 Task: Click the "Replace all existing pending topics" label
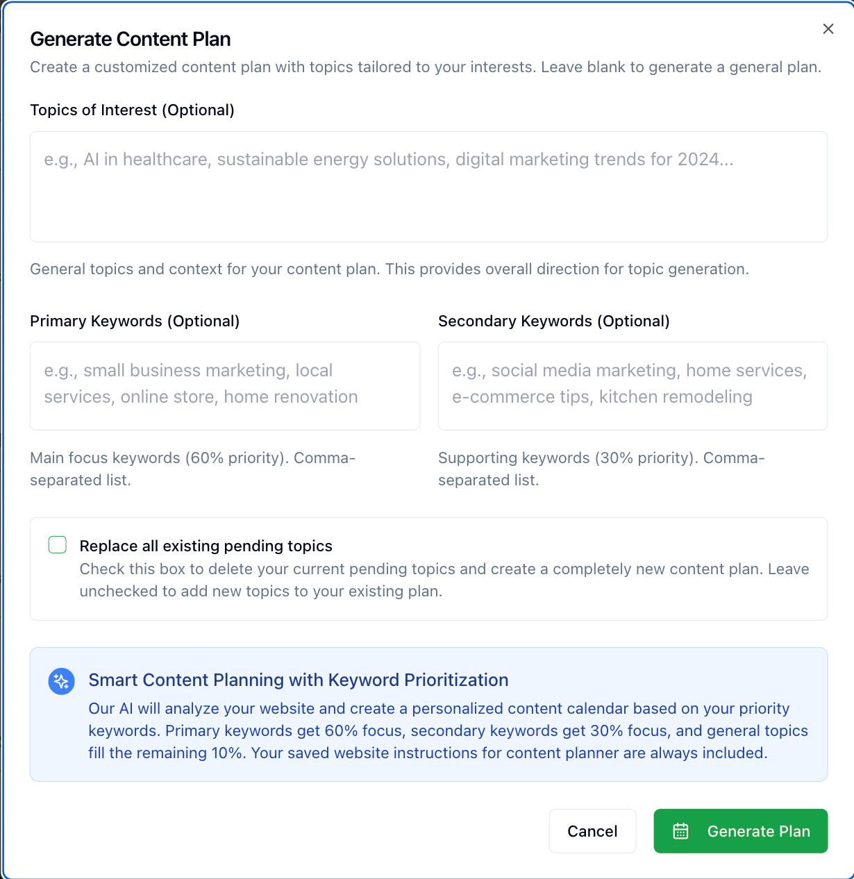tap(206, 546)
